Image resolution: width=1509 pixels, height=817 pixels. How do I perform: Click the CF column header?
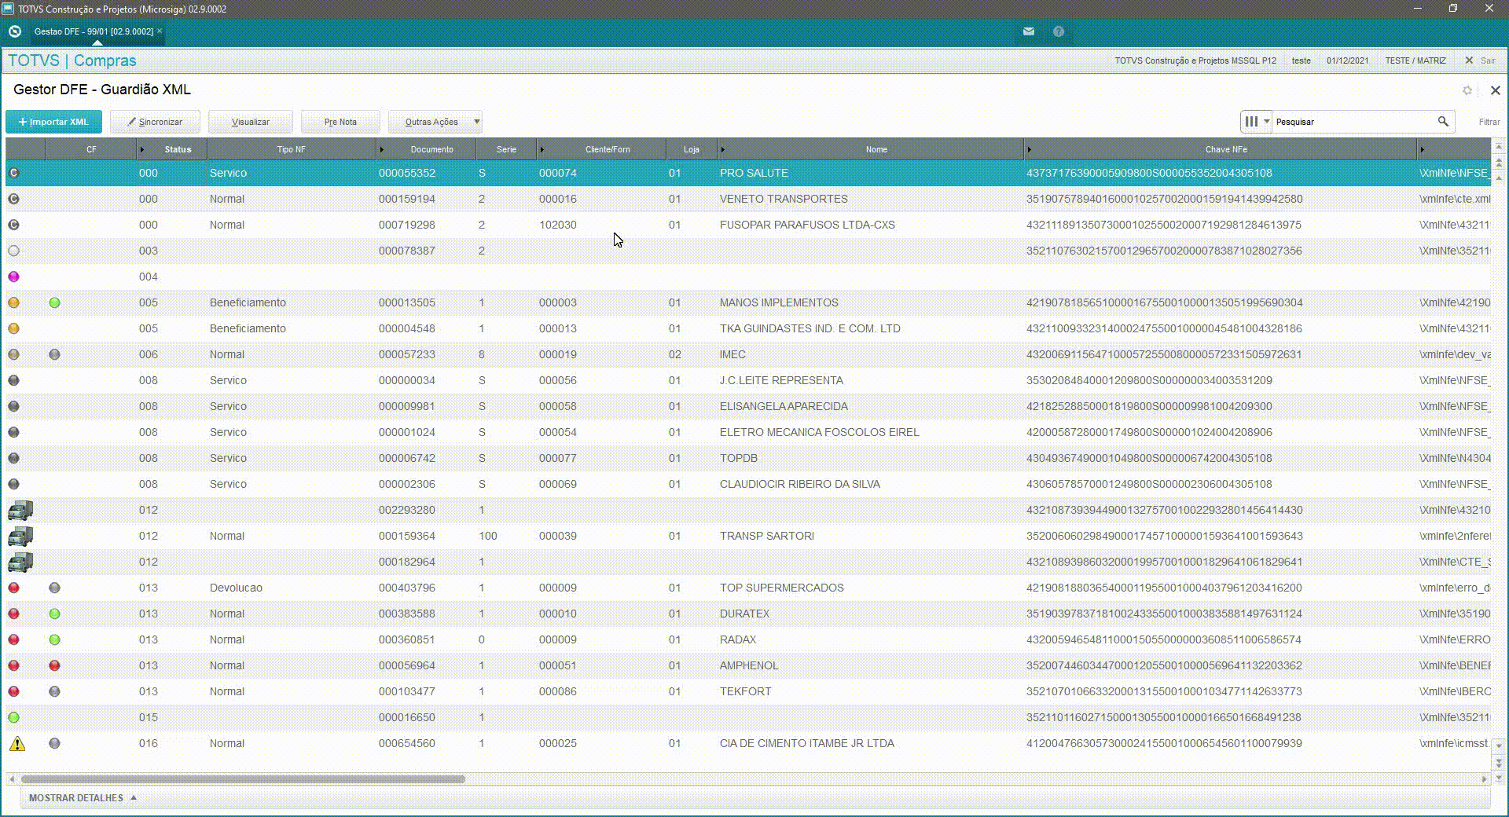[91, 149]
